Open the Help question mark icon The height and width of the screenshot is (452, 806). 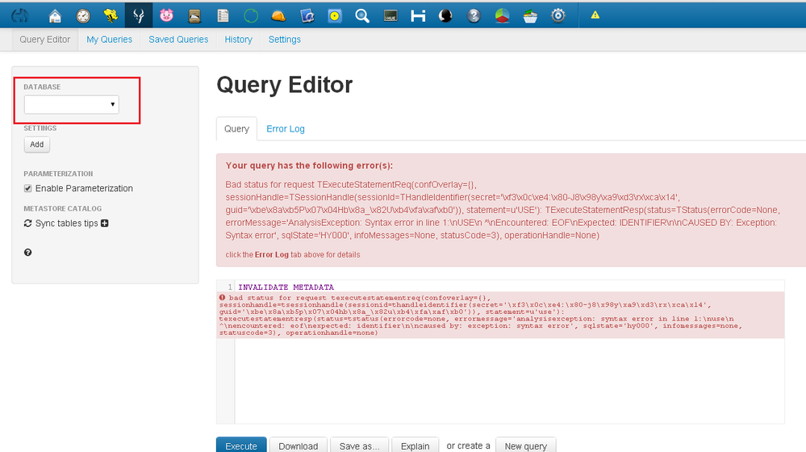pos(474,16)
